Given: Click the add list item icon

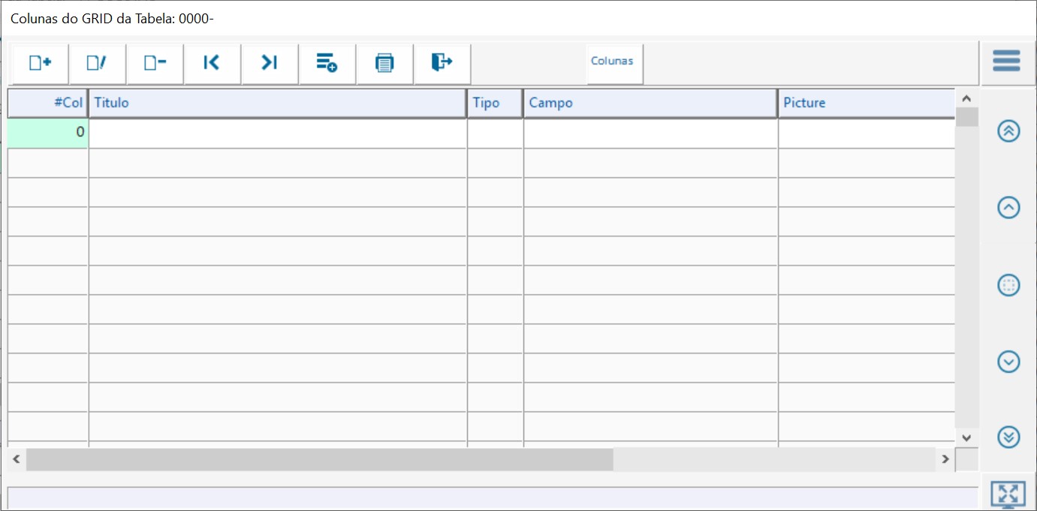Looking at the screenshot, I should click(x=327, y=63).
